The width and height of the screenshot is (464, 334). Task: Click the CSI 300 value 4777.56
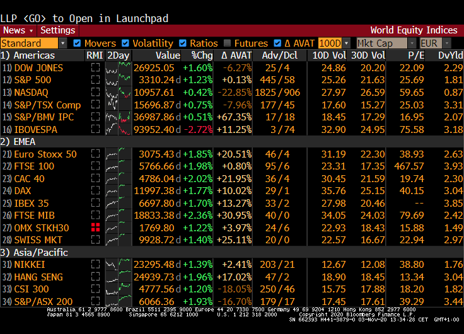tap(156, 289)
